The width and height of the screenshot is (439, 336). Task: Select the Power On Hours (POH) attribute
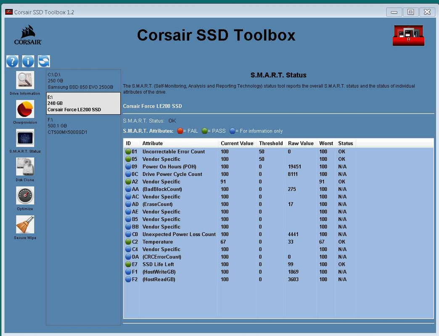coord(169,167)
